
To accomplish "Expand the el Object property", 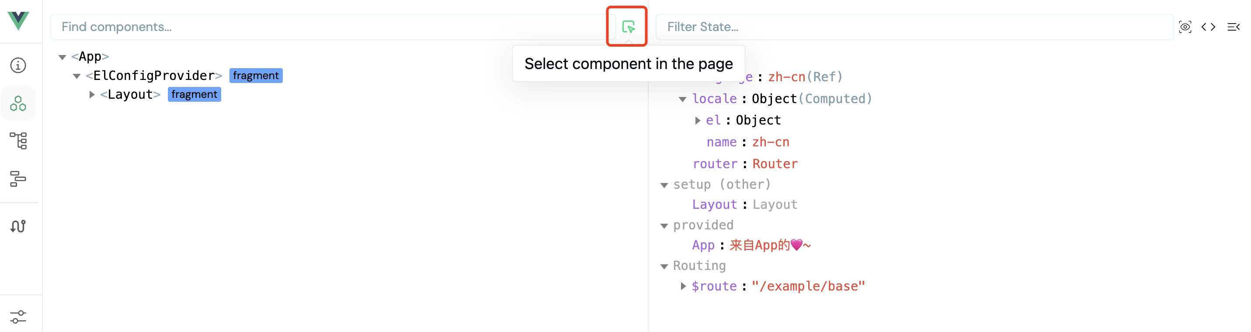I will [697, 121].
